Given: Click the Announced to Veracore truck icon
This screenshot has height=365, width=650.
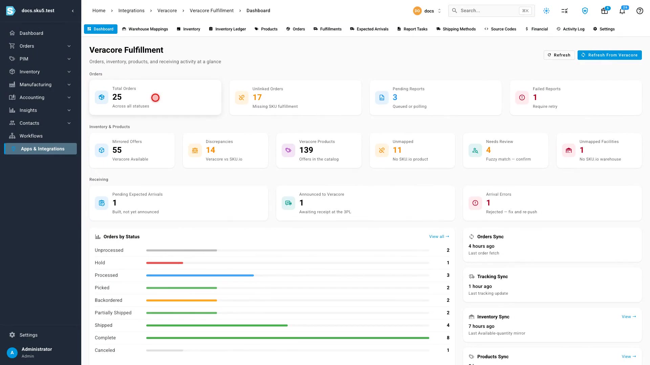Looking at the screenshot, I should point(288,203).
